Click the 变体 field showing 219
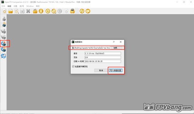194x114 pixels. click(103, 57)
